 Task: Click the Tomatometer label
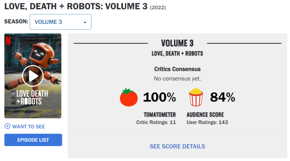pyautogui.click(x=160, y=115)
